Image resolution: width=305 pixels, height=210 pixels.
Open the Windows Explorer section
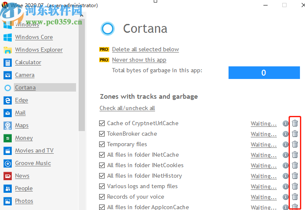point(39,50)
